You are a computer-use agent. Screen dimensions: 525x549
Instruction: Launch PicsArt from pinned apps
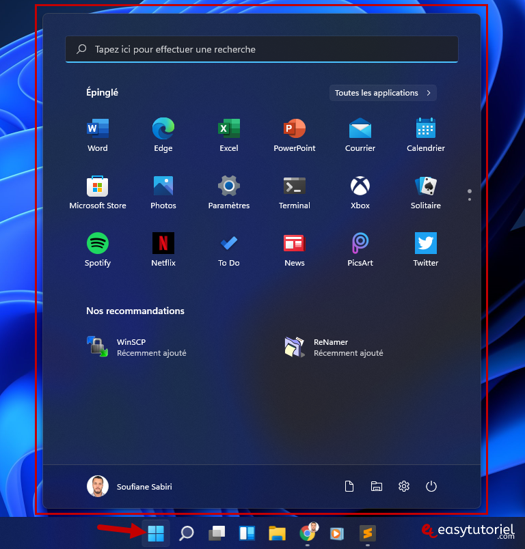(x=360, y=250)
